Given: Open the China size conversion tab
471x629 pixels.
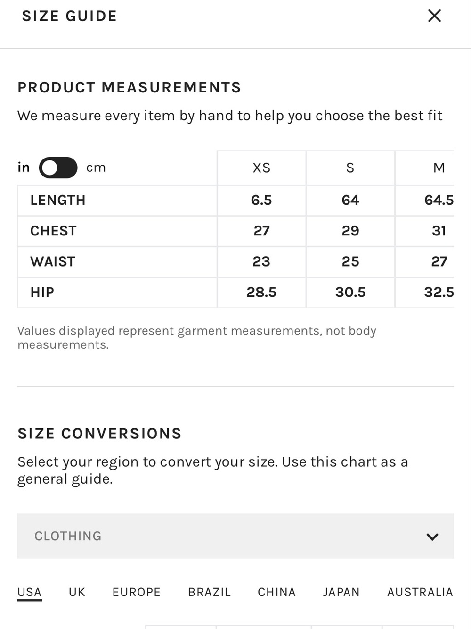Looking at the screenshot, I should [x=276, y=592].
